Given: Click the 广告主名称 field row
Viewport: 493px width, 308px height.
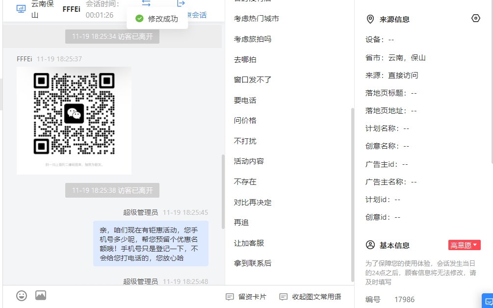Looking at the screenshot, I should click(x=391, y=181).
